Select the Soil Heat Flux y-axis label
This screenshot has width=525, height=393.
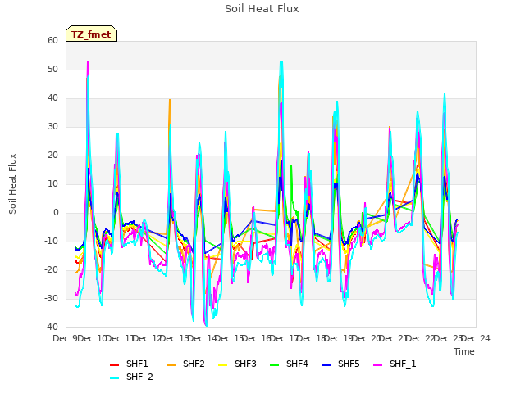tap(12, 184)
